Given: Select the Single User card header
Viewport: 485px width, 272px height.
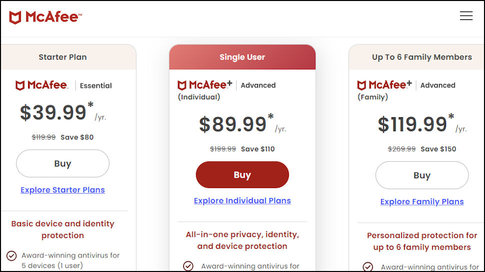Looking at the screenshot, I should point(242,57).
